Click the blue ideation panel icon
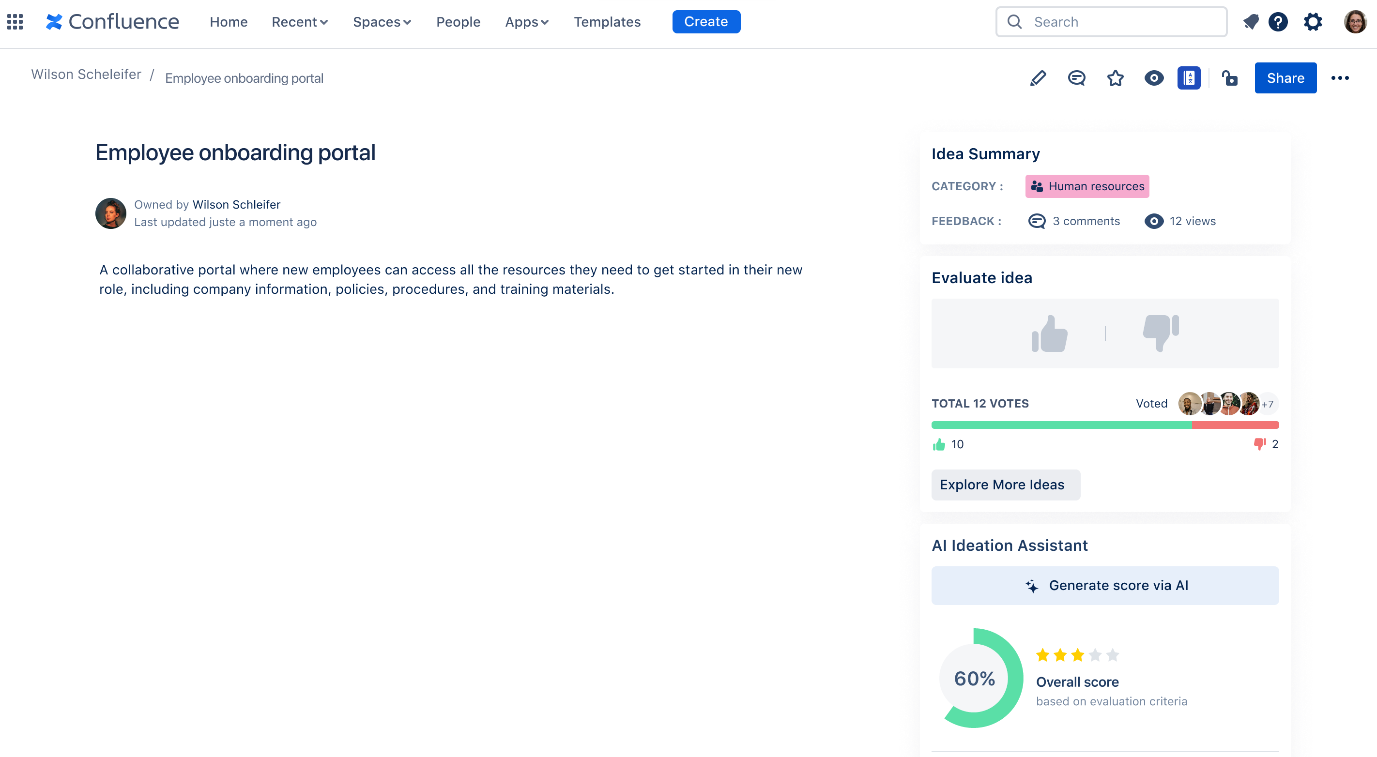The height and width of the screenshot is (757, 1377). pyautogui.click(x=1188, y=78)
